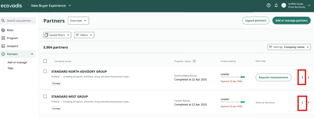Click the Progress status info icon
This screenshot has height=118, width=314.
pos(194,61)
